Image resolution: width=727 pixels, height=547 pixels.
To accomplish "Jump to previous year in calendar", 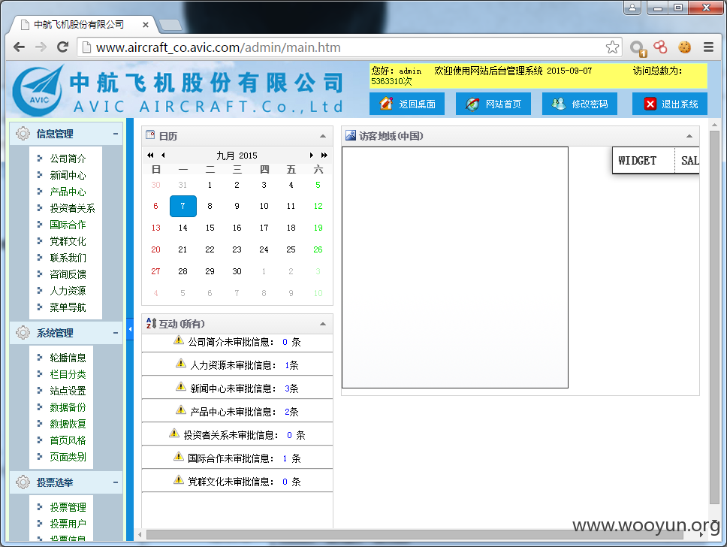I will [x=150, y=155].
